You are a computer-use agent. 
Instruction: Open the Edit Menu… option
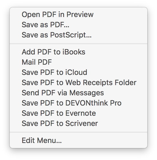(x=78, y=140)
